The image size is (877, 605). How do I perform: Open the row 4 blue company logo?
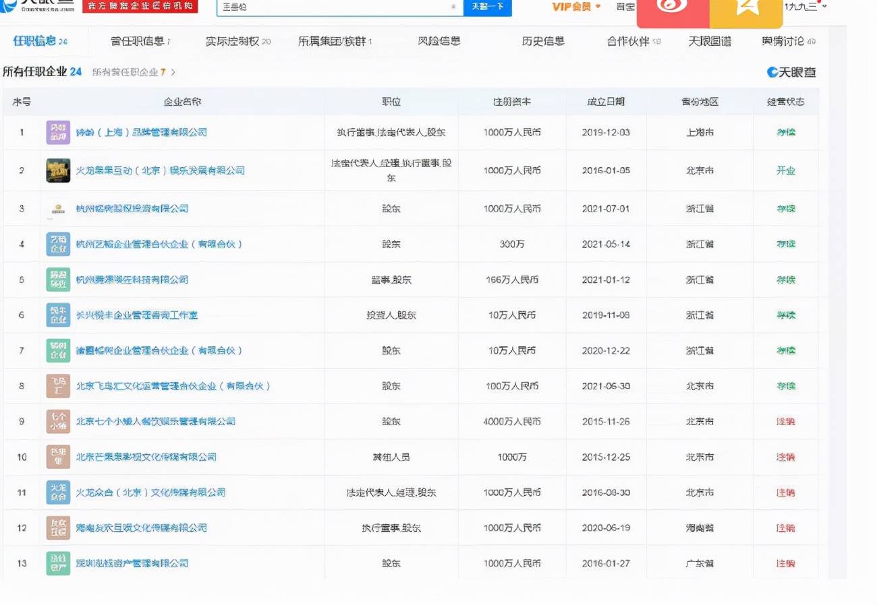coord(58,244)
